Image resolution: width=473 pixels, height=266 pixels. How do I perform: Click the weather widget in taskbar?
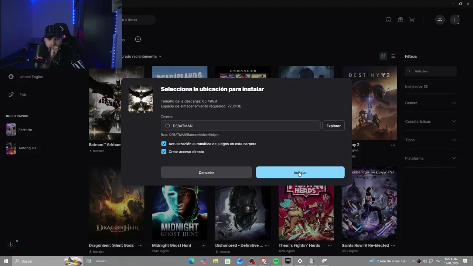(388, 261)
